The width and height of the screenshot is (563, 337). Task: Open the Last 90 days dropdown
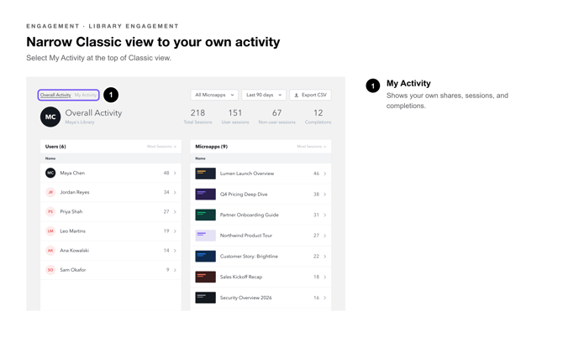[x=264, y=95]
